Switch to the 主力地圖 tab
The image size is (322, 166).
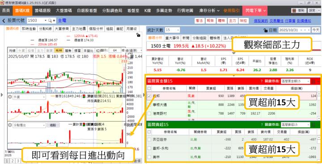point(79,29)
